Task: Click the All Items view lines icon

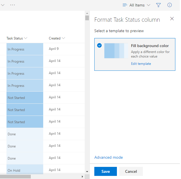Action: [x=125, y=5]
